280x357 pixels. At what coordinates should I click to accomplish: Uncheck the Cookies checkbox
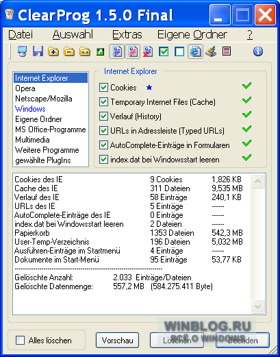(x=103, y=88)
